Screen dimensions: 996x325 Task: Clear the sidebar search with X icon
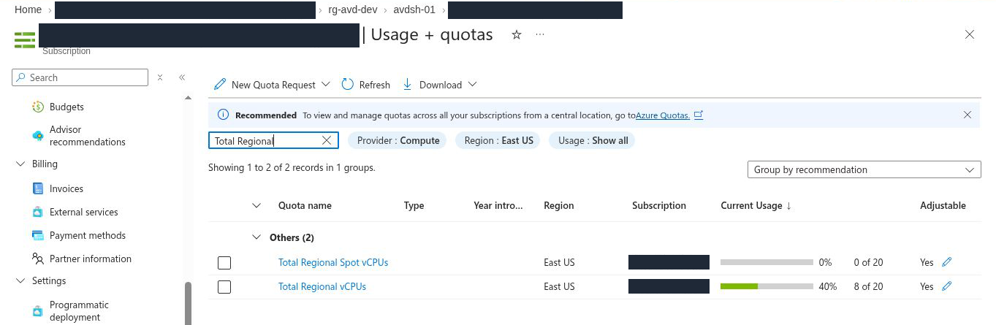[x=160, y=77]
